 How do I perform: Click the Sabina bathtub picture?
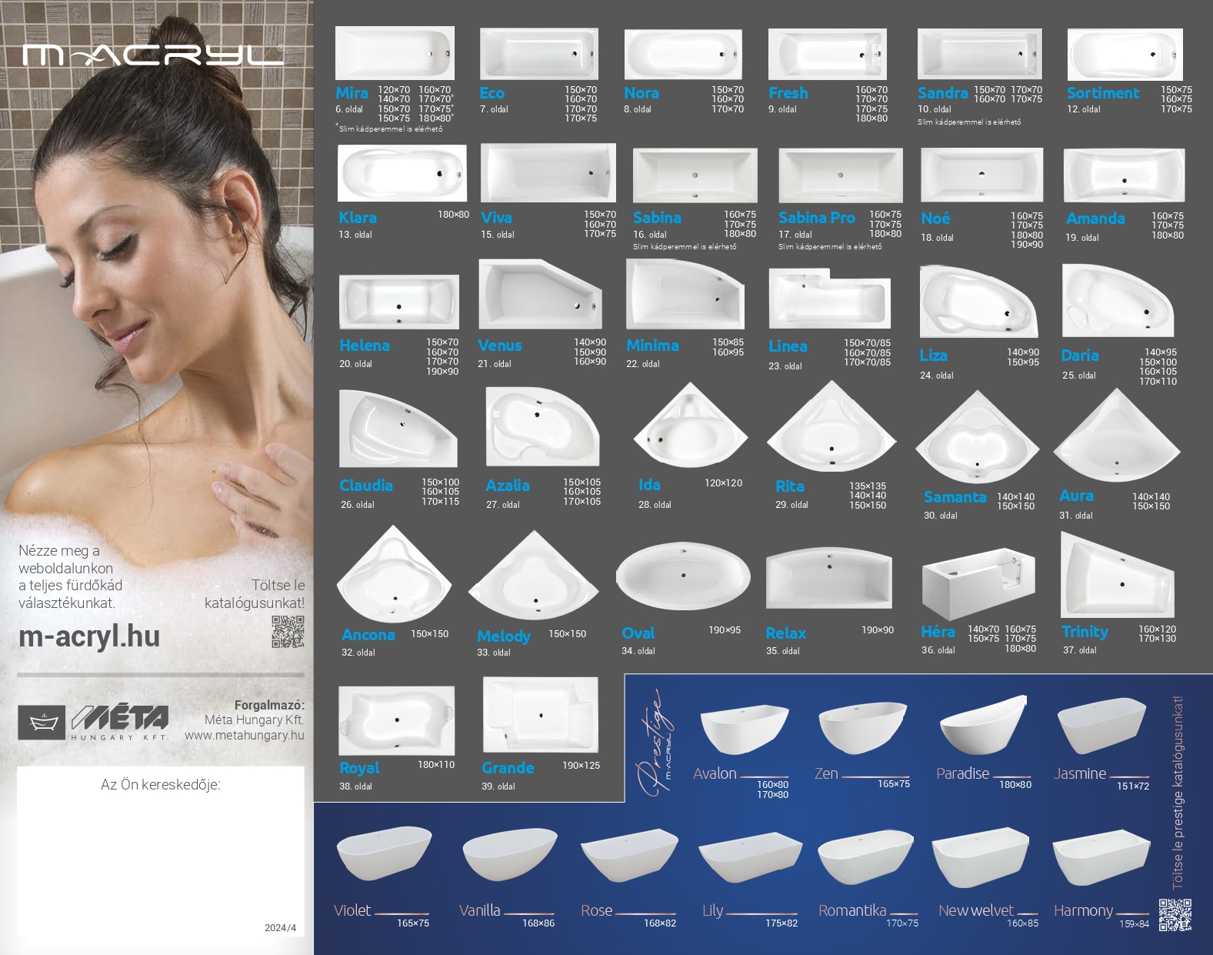(x=695, y=175)
